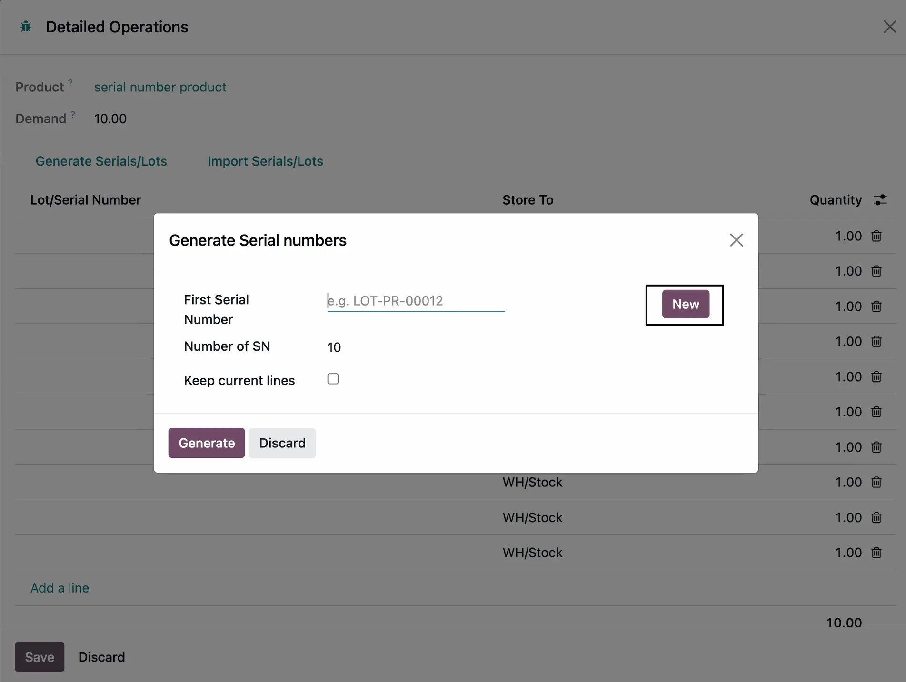Close the Detailed Operations window

(x=889, y=27)
